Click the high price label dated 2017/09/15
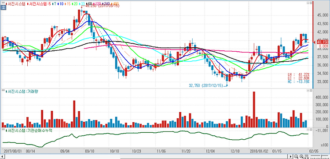 point(102,6)
